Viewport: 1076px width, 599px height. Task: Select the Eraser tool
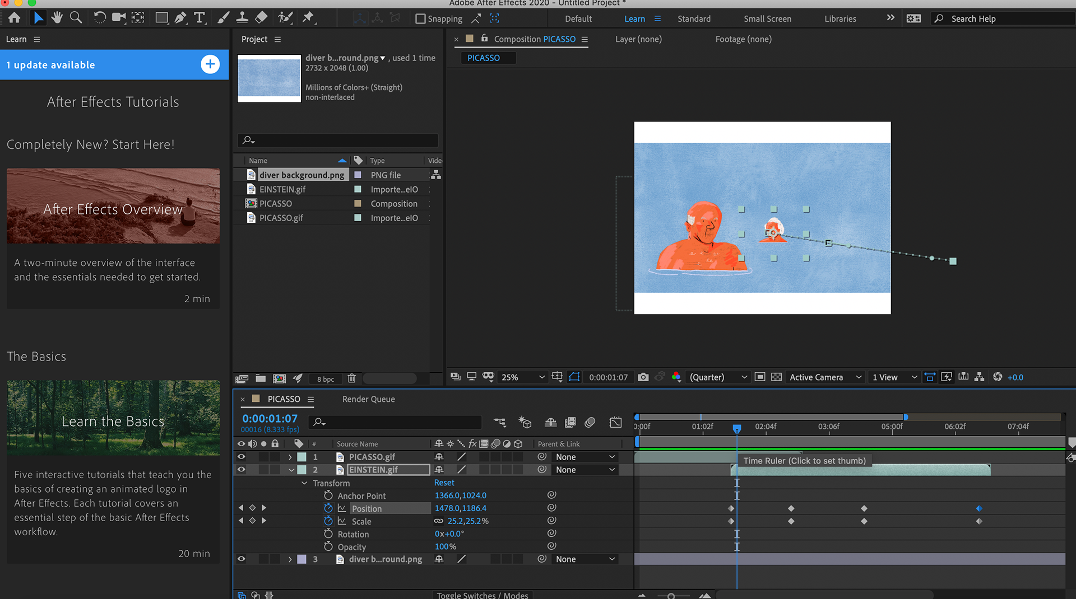point(261,18)
